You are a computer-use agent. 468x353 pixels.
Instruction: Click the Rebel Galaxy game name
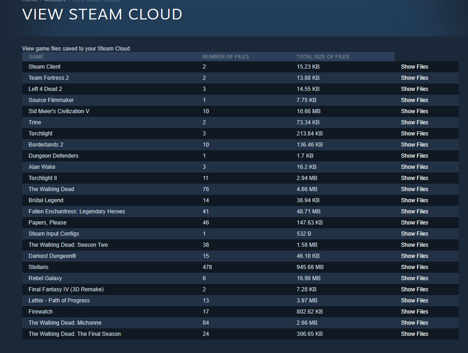(x=45, y=278)
